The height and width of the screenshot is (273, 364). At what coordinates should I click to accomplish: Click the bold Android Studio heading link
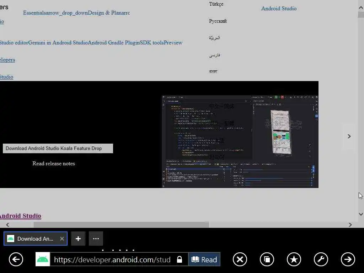(20, 216)
